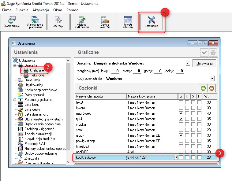
Task: Open the Okno menu
Action: [x=58, y=10]
